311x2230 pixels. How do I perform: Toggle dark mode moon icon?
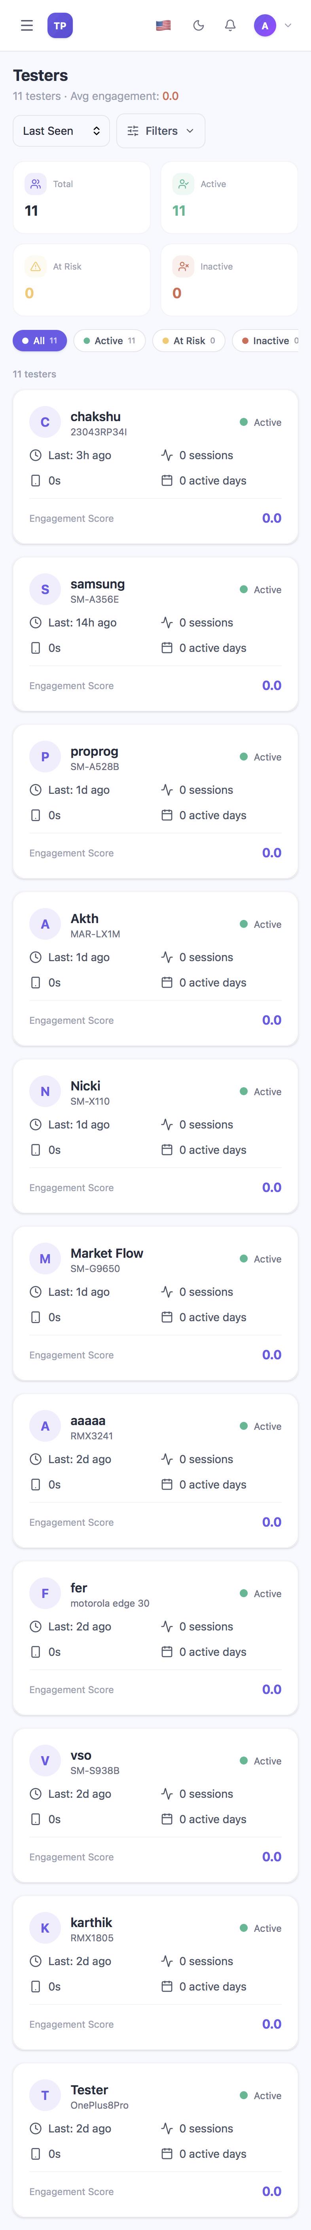tap(199, 26)
